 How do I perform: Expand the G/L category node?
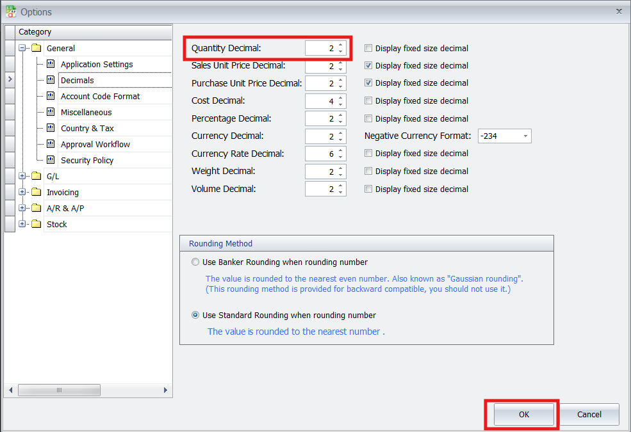[22, 176]
